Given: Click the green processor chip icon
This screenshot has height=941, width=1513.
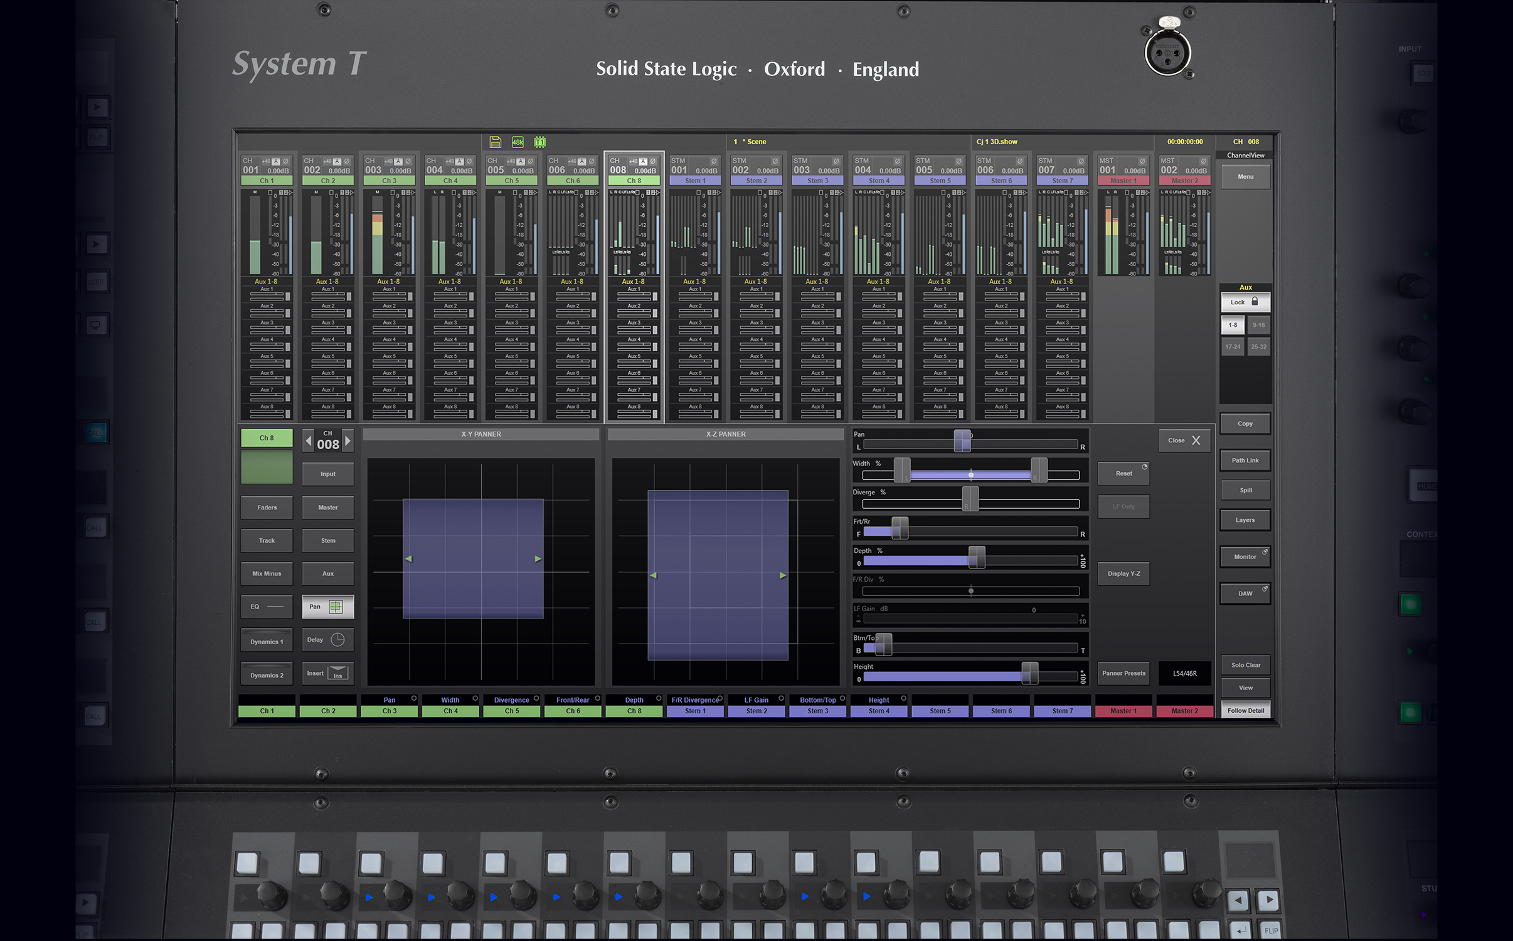Looking at the screenshot, I should [539, 142].
